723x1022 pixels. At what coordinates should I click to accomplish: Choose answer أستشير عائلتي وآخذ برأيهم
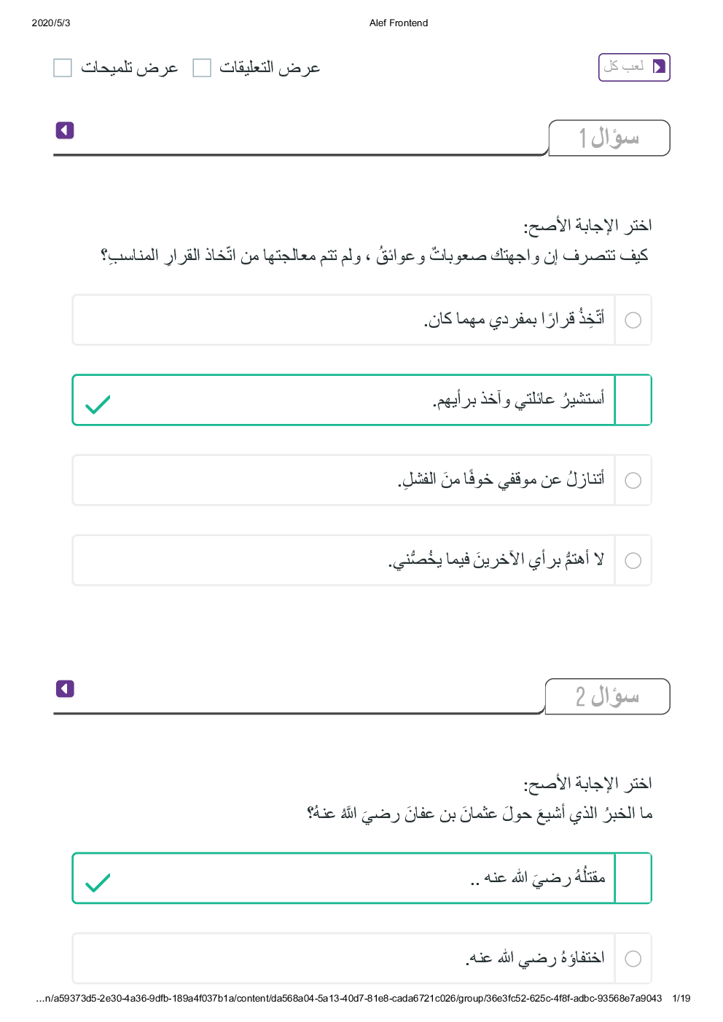point(518,399)
